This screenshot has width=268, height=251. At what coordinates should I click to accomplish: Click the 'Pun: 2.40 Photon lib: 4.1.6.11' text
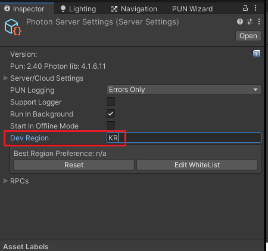pyautogui.click(x=58, y=66)
